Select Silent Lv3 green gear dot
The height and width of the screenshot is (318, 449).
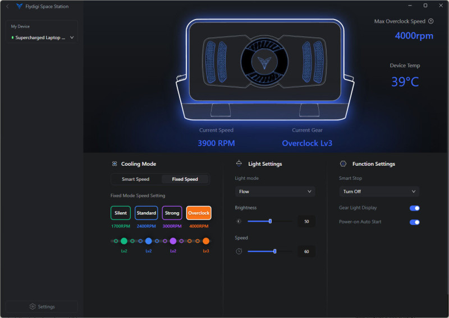pos(132,241)
